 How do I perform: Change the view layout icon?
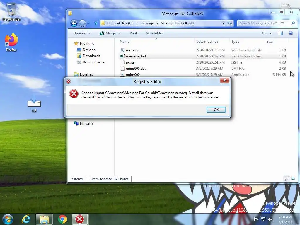[264, 33]
